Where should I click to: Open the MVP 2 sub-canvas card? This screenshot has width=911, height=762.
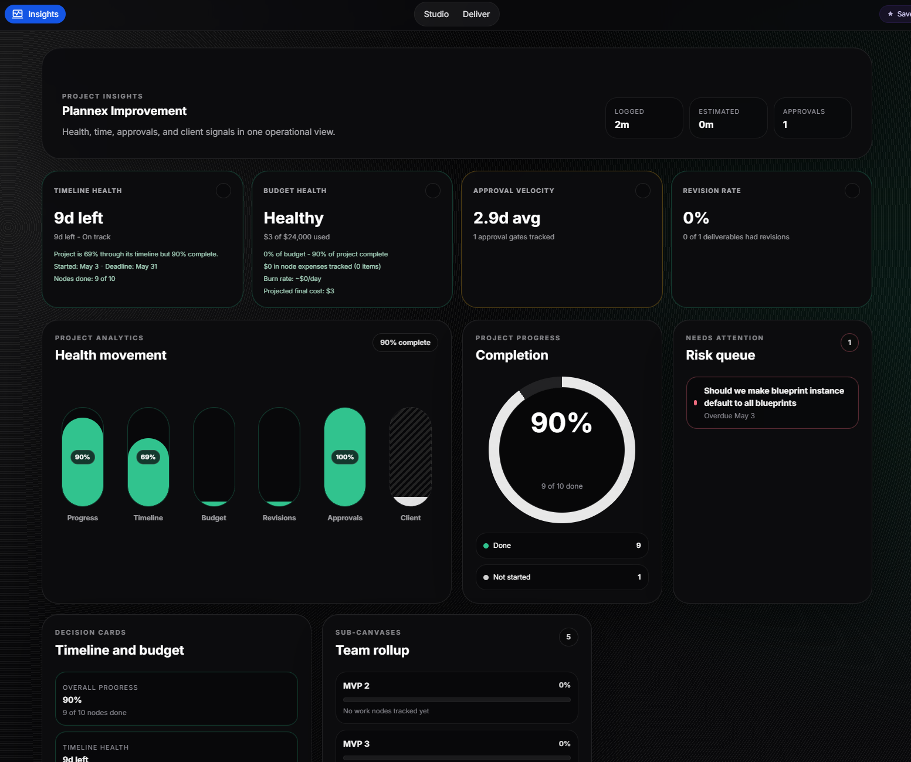point(457,697)
